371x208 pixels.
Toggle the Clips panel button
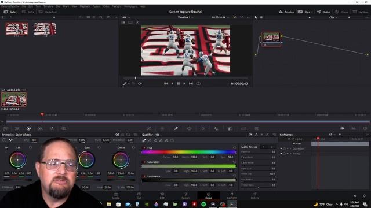(x=304, y=12)
